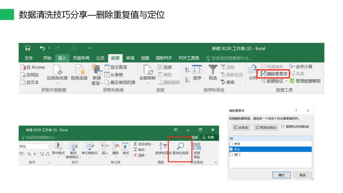Screen dimensions: 343x193
Task: Expand the 常规 number format dropdown
Action: click(49, 146)
